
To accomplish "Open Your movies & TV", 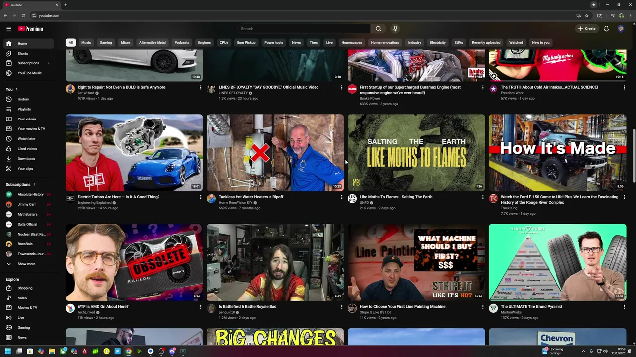I will click(28, 129).
